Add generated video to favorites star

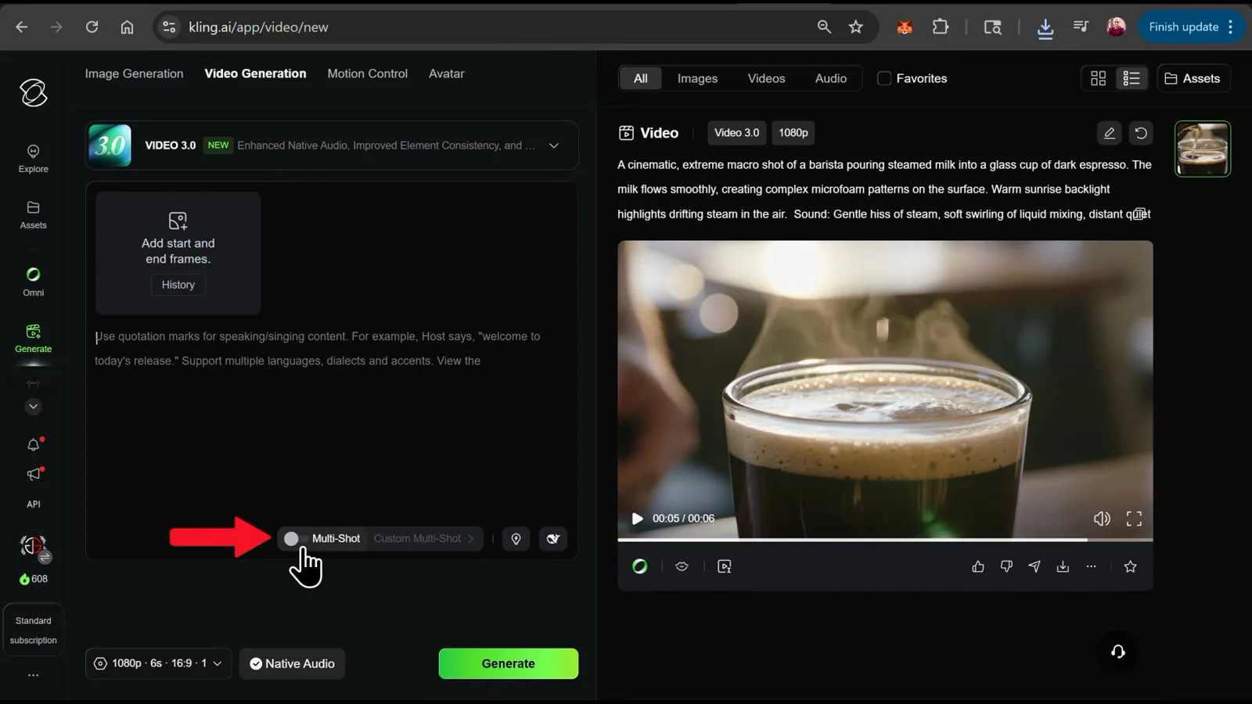[x=1130, y=566]
